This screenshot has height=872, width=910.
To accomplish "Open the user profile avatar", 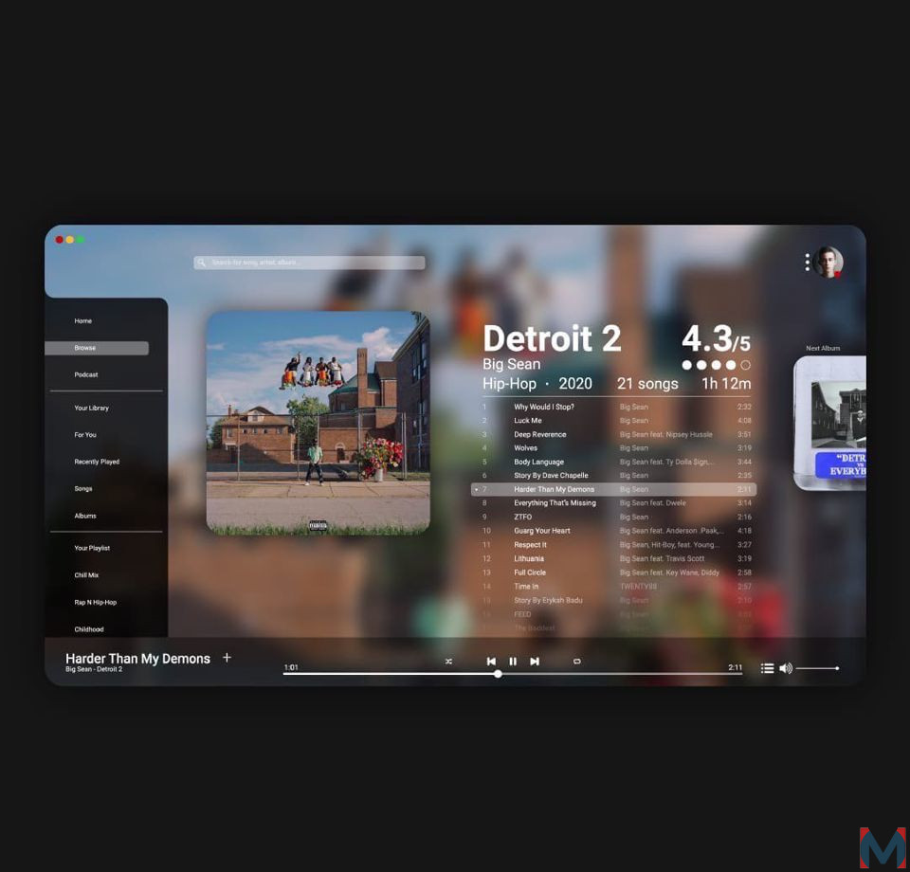I will (x=828, y=263).
